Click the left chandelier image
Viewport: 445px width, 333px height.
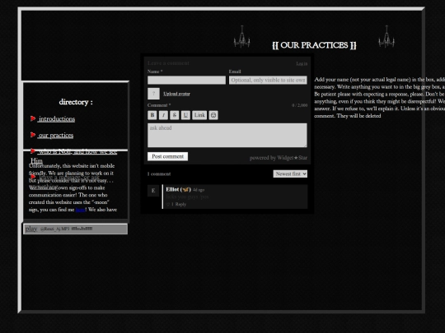(x=241, y=37)
